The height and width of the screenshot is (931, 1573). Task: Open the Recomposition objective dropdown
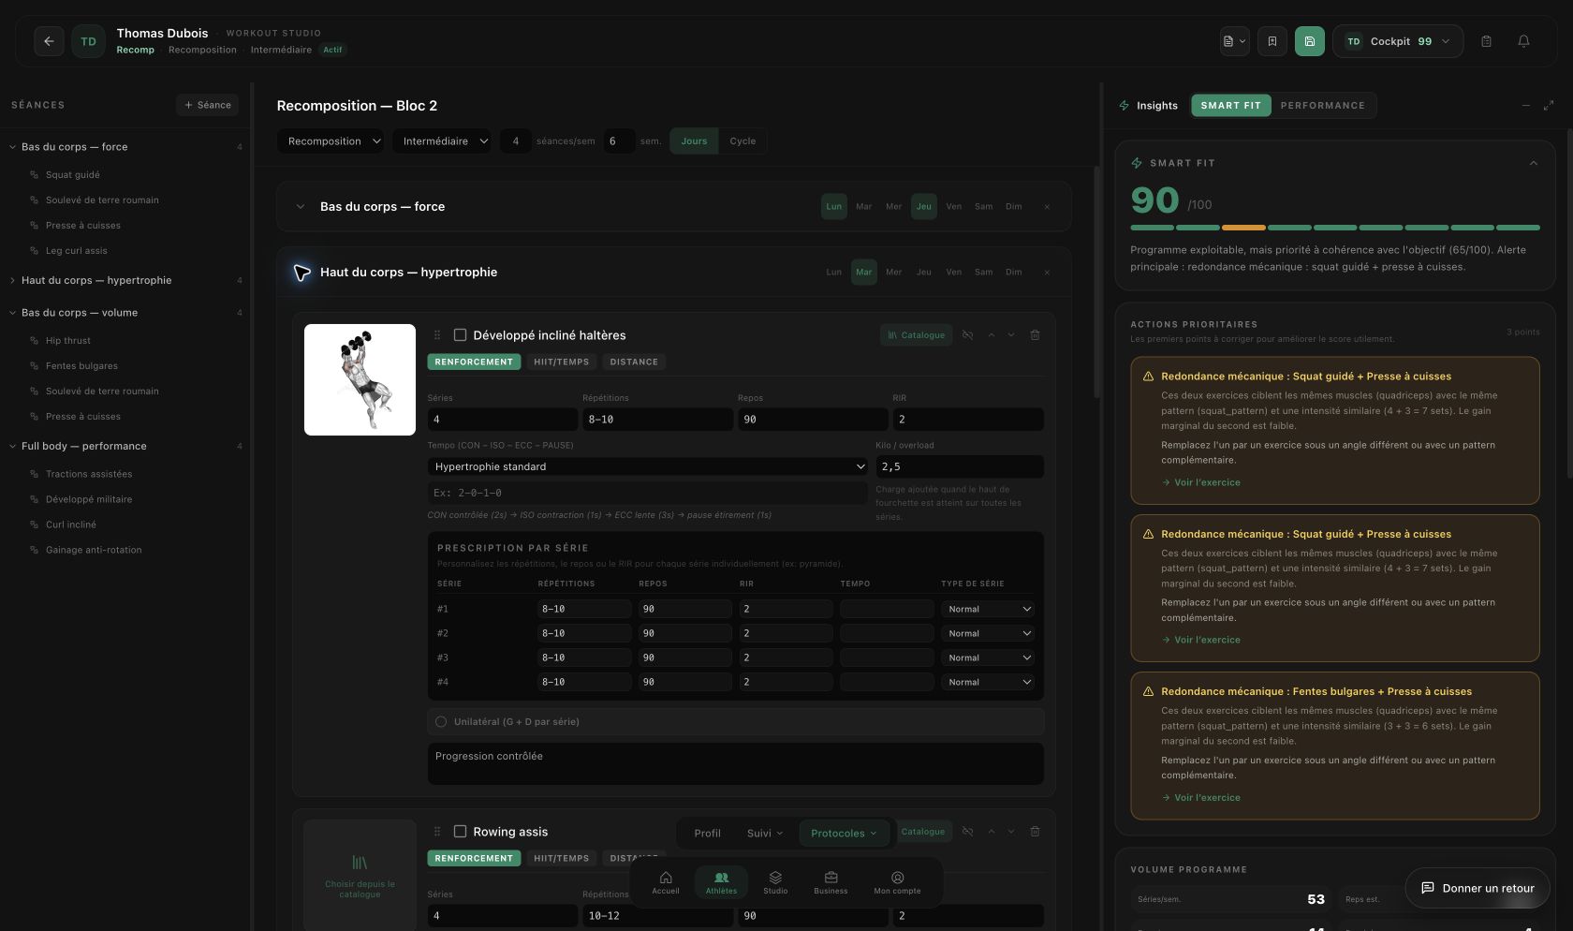[331, 141]
